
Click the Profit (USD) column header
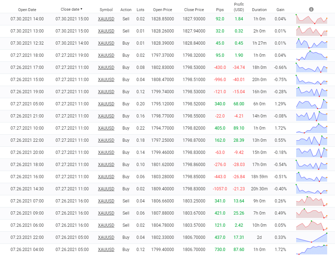click(x=239, y=7)
